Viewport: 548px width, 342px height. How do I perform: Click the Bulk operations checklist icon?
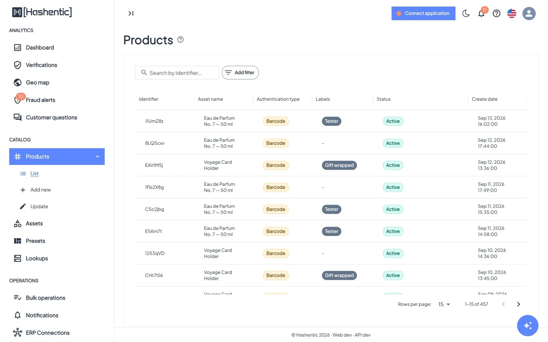[x=17, y=298]
